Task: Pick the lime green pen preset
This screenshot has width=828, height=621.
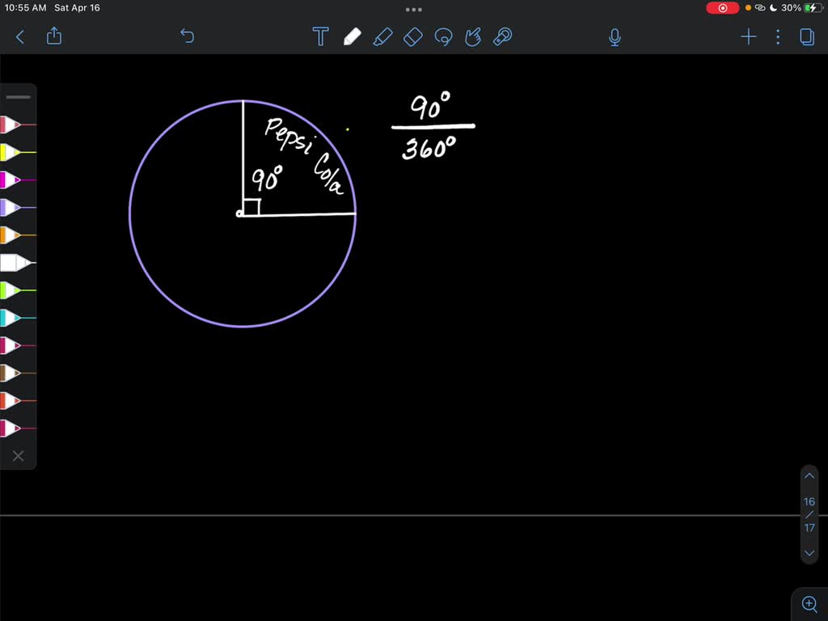Action: (18, 290)
